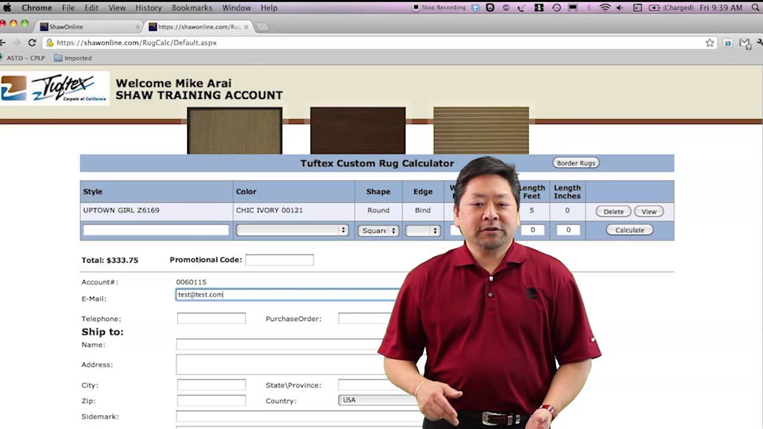This screenshot has height=429, width=763.
Task: Click the City input field
Action: coord(211,385)
